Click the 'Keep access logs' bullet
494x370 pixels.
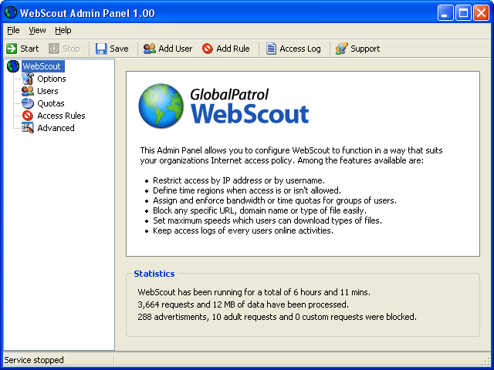pyautogui.click(x=243, y=230)
